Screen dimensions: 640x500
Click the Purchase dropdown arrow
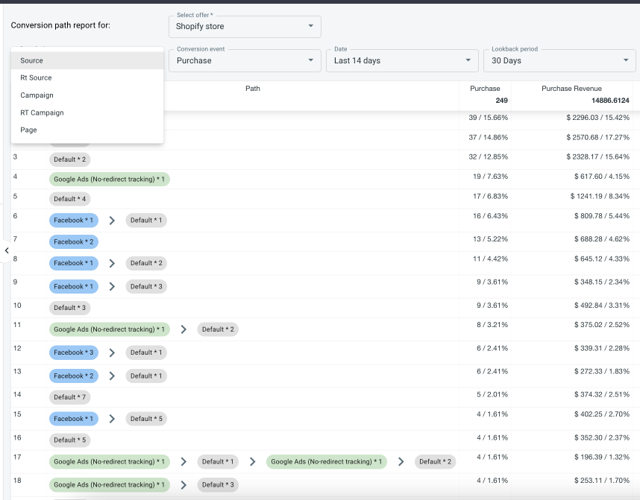310,60
